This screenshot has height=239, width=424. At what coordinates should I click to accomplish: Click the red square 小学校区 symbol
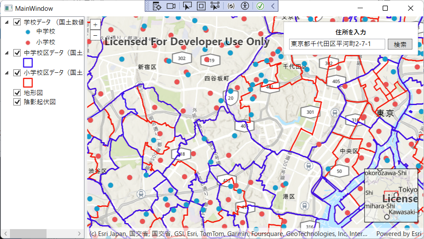point(28,83)
